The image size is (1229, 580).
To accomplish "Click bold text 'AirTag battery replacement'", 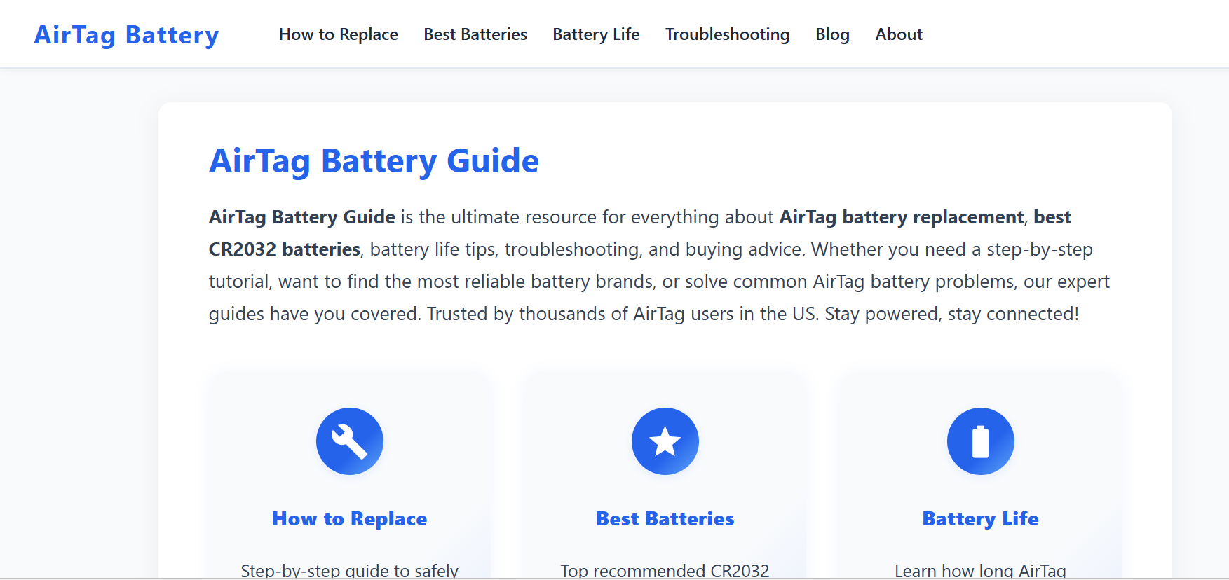I will point(902,217).
